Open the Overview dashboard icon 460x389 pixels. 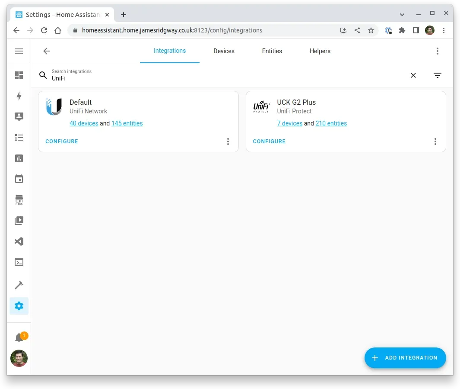point(19,75)
